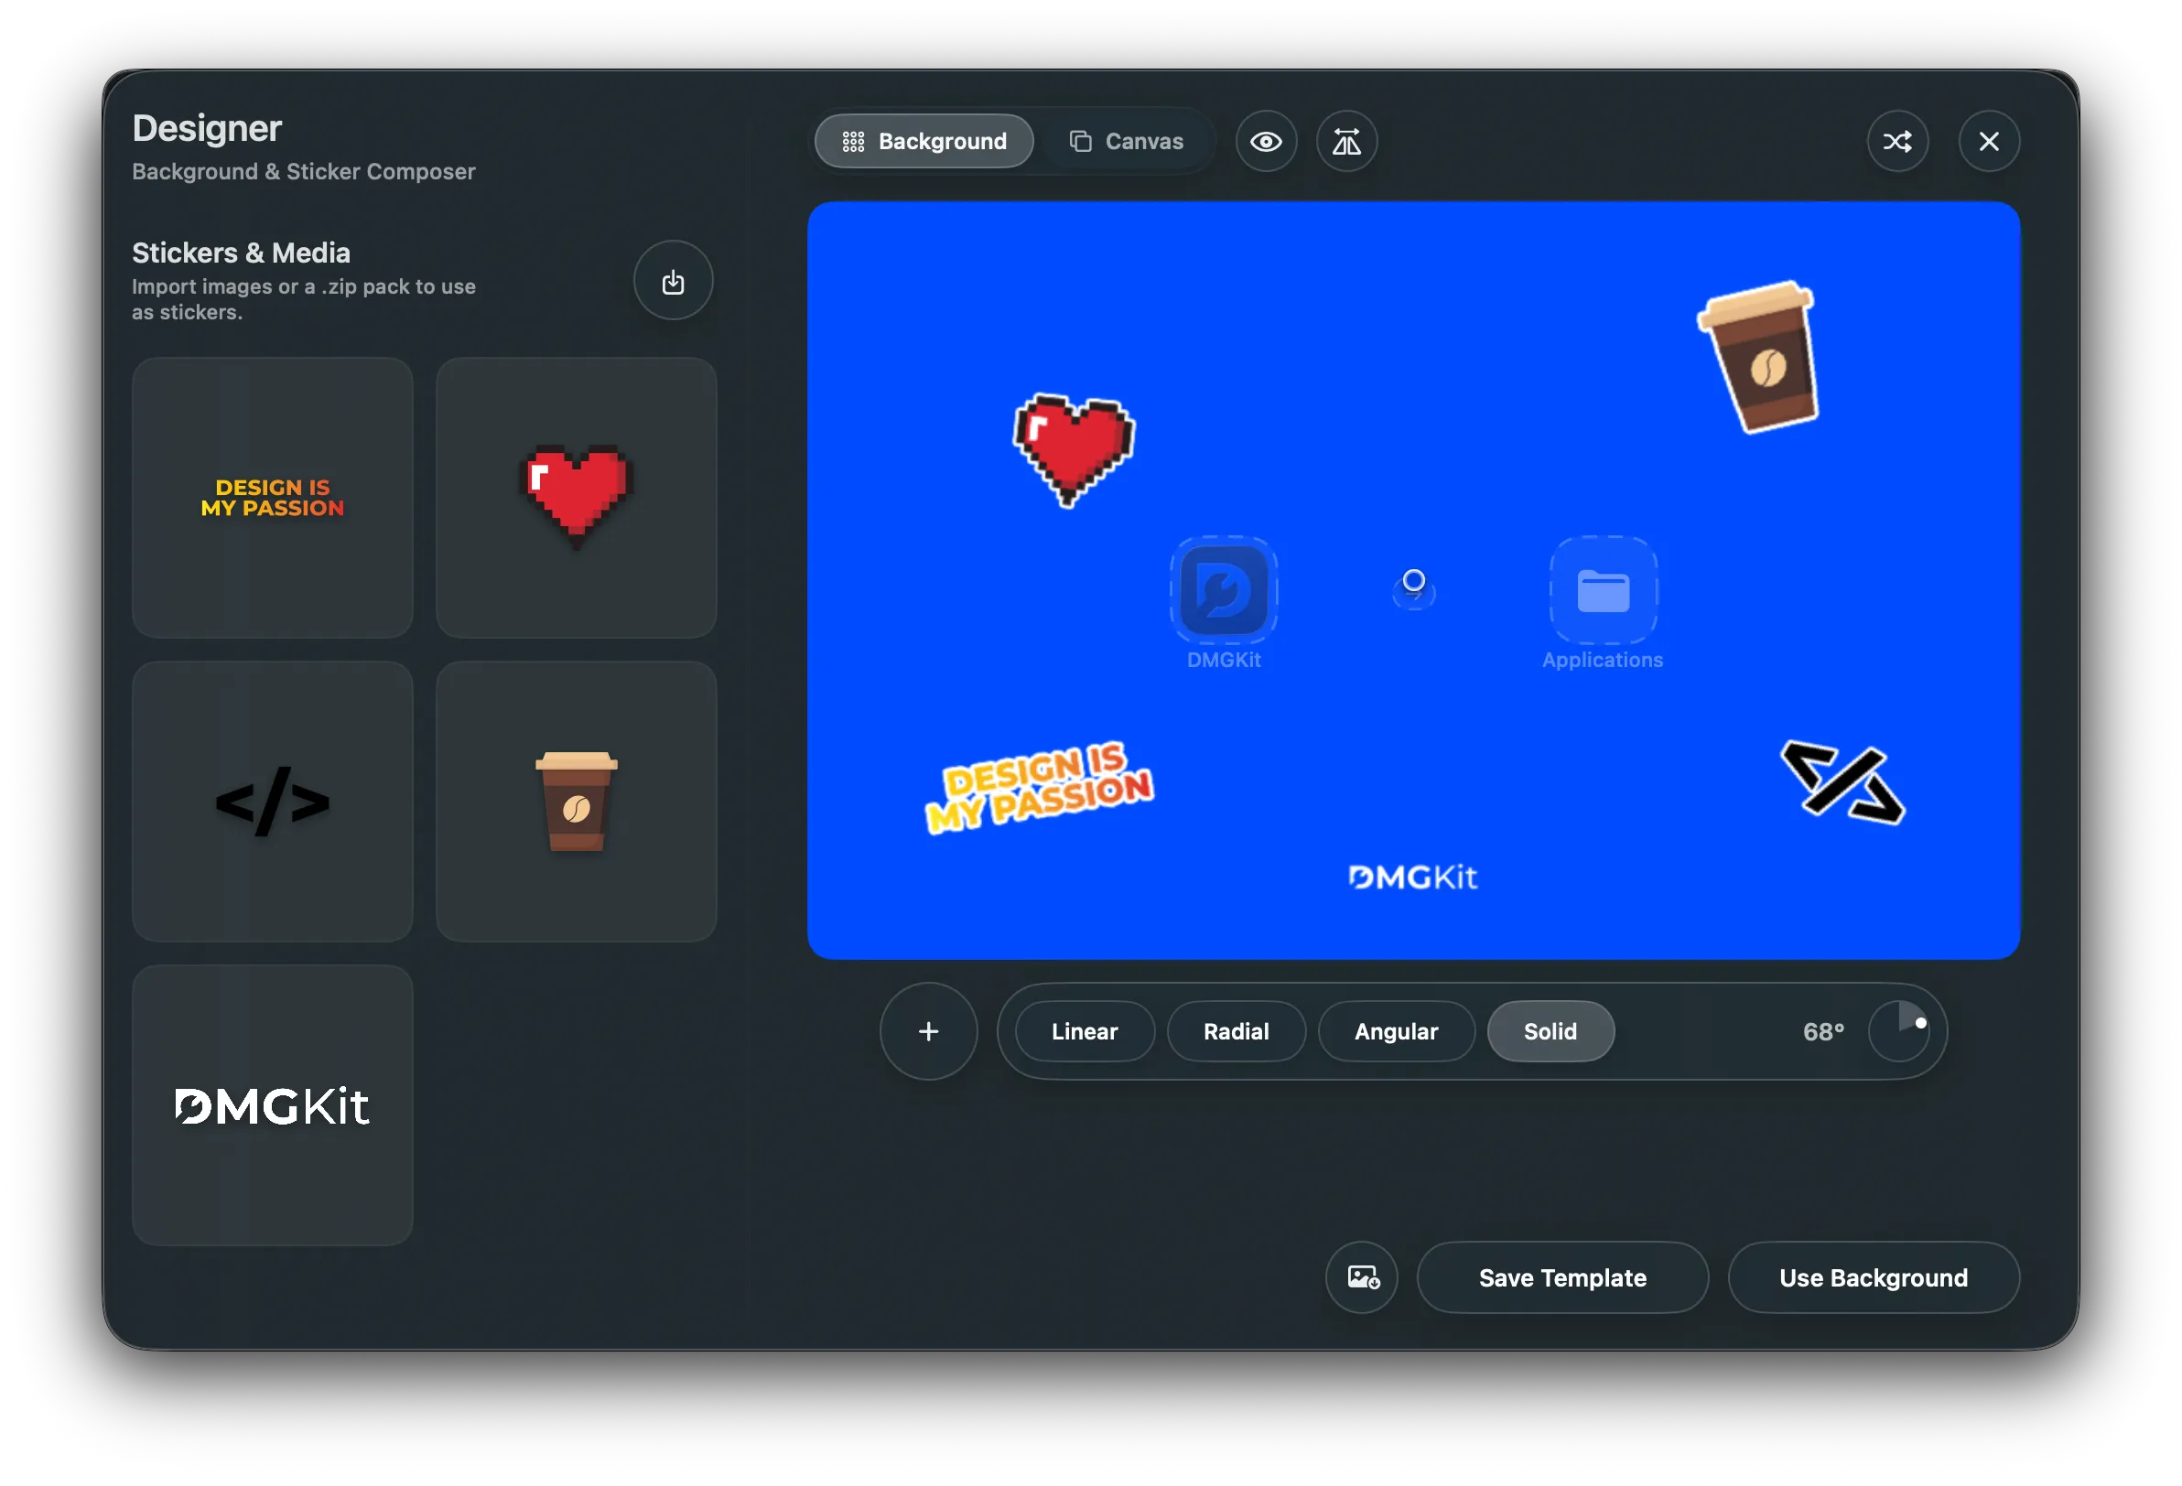Click the plus add color button
This screenshot has width=2182, height=1486.
pyautogui.click(x=929, y=1031)
